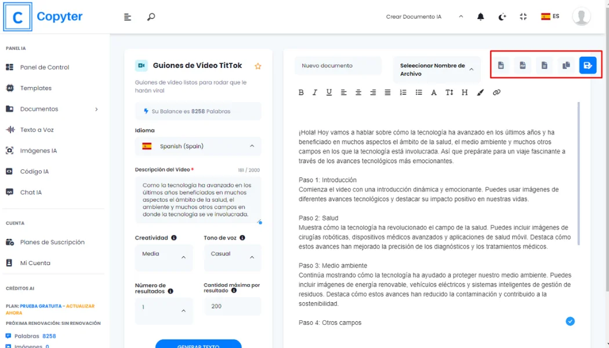Go to Chat IA in the sidebar

pos(31,193)
